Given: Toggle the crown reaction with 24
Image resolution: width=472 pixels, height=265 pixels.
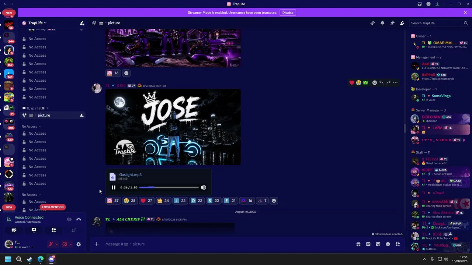Looking at the screenshot, I should (163, 201).
